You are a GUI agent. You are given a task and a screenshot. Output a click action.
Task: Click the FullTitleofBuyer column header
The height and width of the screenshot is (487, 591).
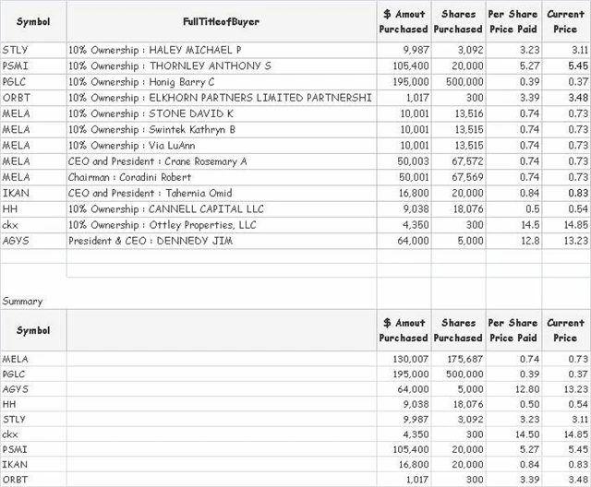click(x=221, y=20)
